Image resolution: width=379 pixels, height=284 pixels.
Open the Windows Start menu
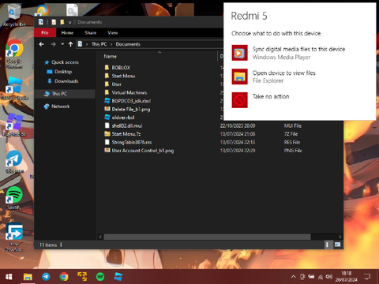click(x=9, y=277)
